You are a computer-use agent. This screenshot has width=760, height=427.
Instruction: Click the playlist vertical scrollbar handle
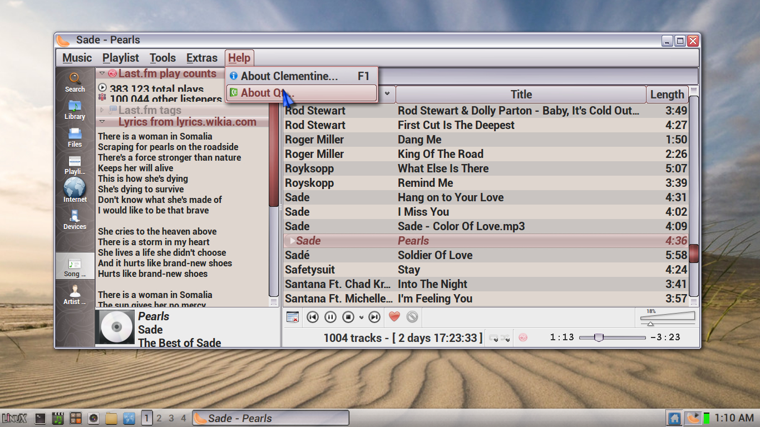(693, 253)
